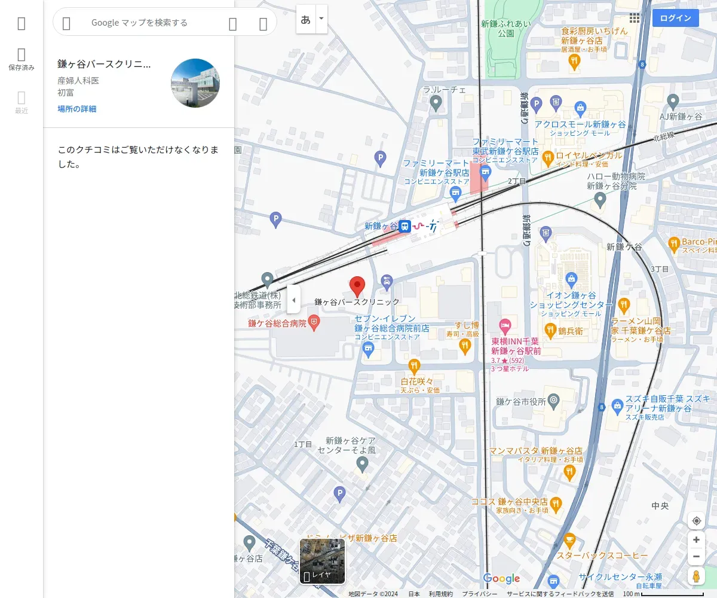Zoom out with the minus button

tap(696, 557)
